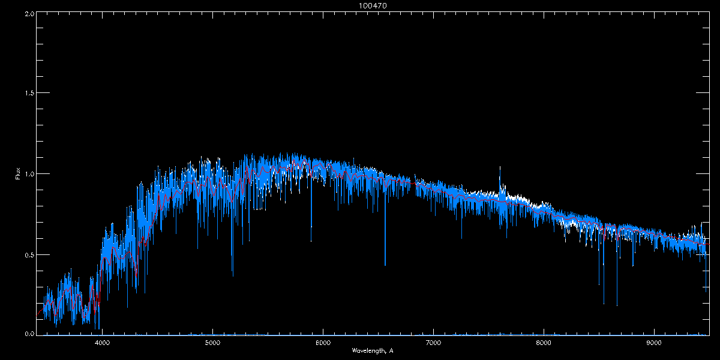Click the Flux y-axis label

18,174
